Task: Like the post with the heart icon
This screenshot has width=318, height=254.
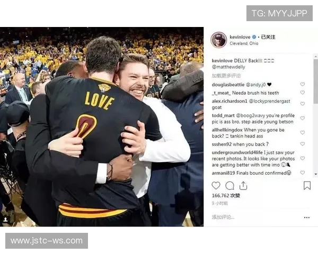Action: [x=216, y=186]
